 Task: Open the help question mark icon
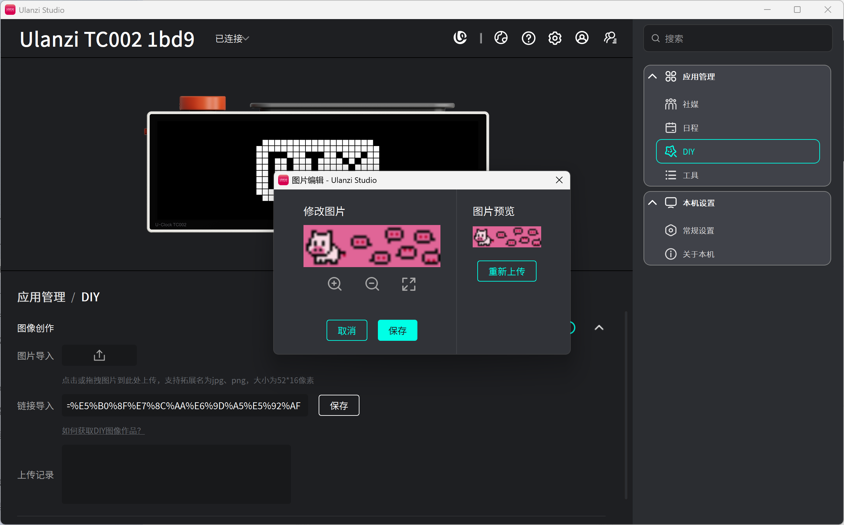coord(528,38)
